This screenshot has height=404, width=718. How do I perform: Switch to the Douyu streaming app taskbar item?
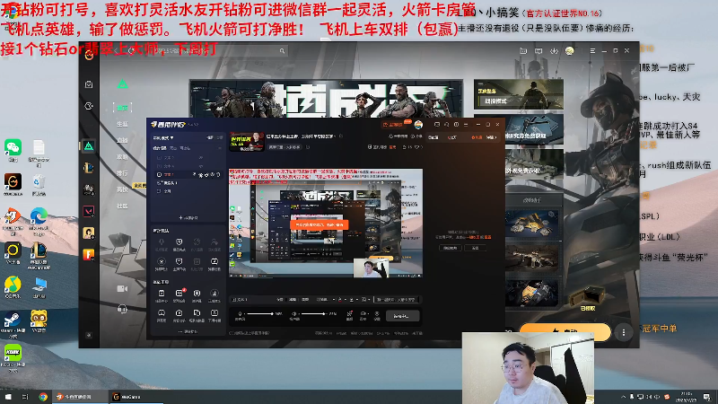click(x=79, y=397)
